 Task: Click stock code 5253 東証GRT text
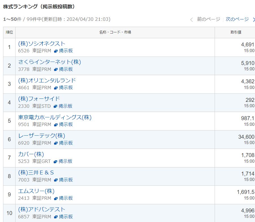point(34,161)
